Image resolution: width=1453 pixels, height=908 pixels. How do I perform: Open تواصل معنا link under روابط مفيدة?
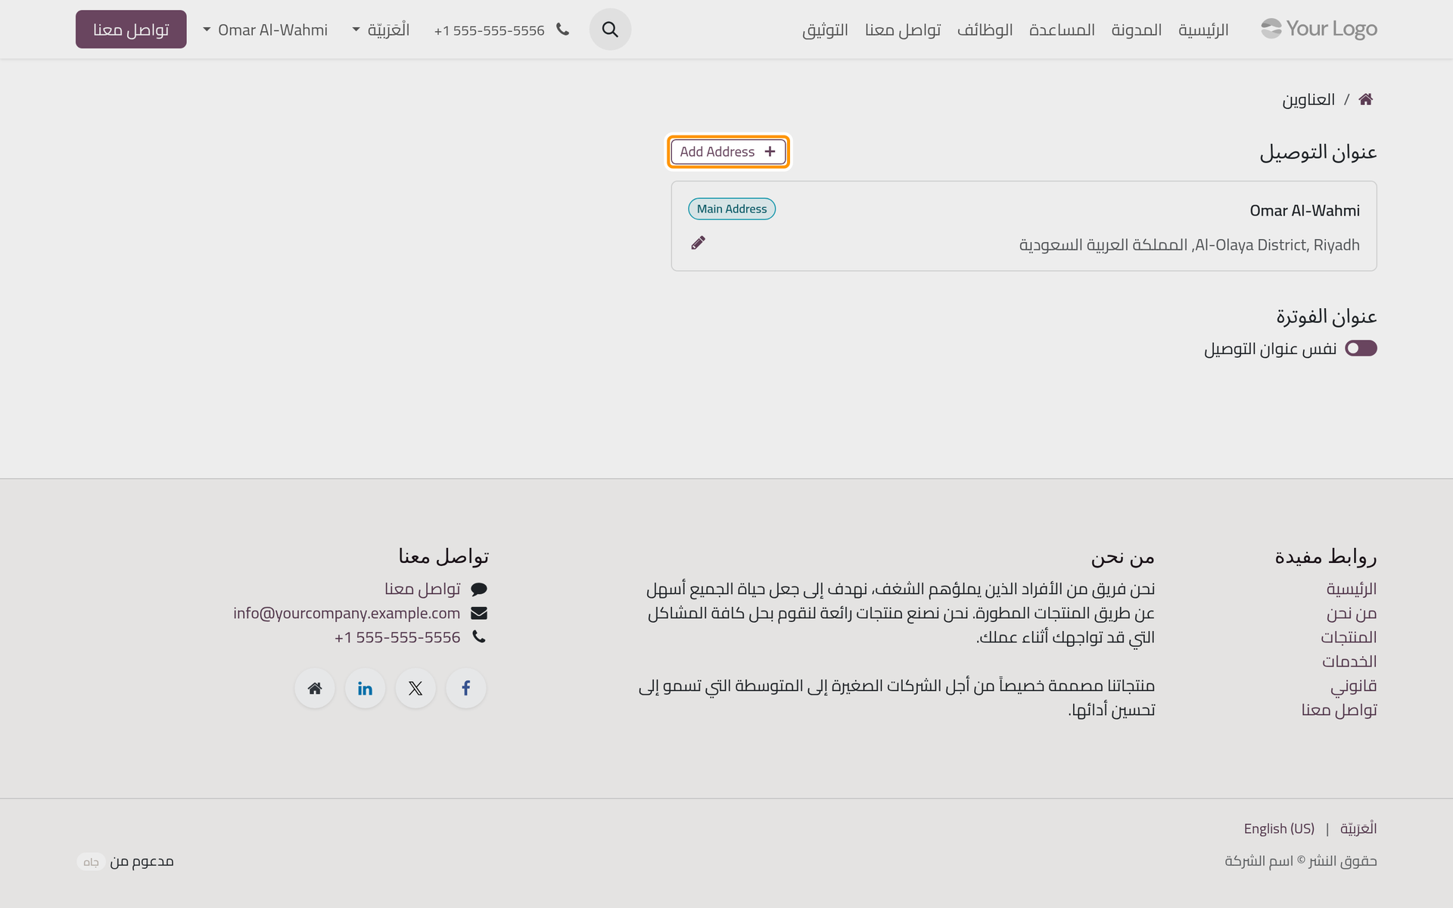1339,710
